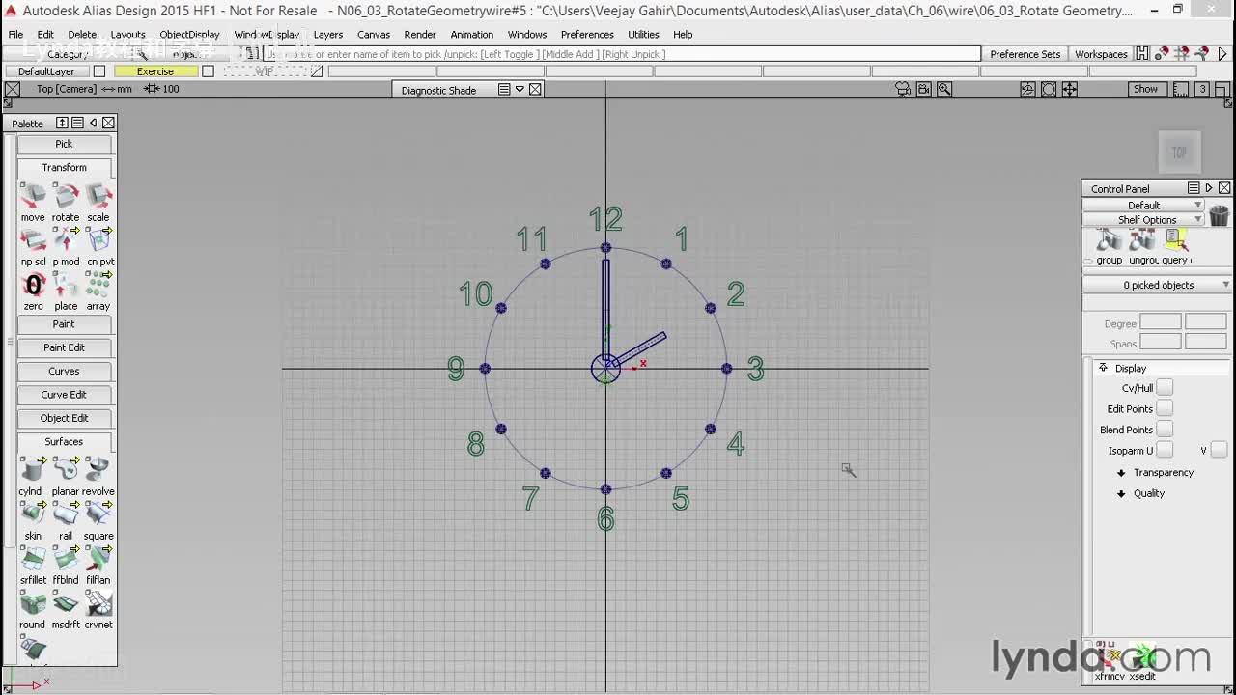The image size is (1236, 695).
Task: Choose the planar surface tool
Action: [x=66, y=471]
